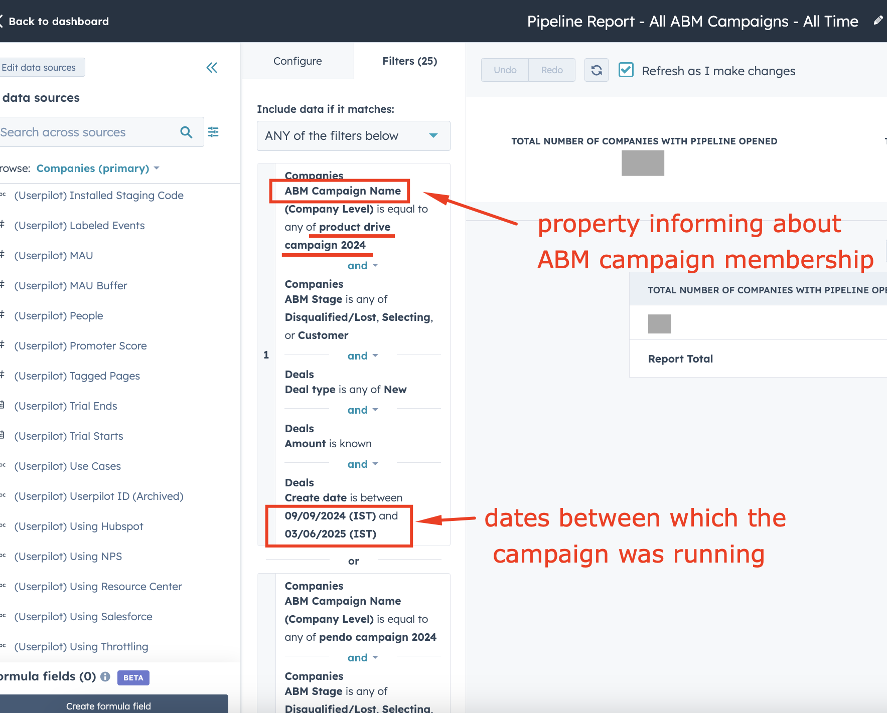
Task: Open the 'and' operator dropdown below Deal type filter
Action: (x=363, y=410)
